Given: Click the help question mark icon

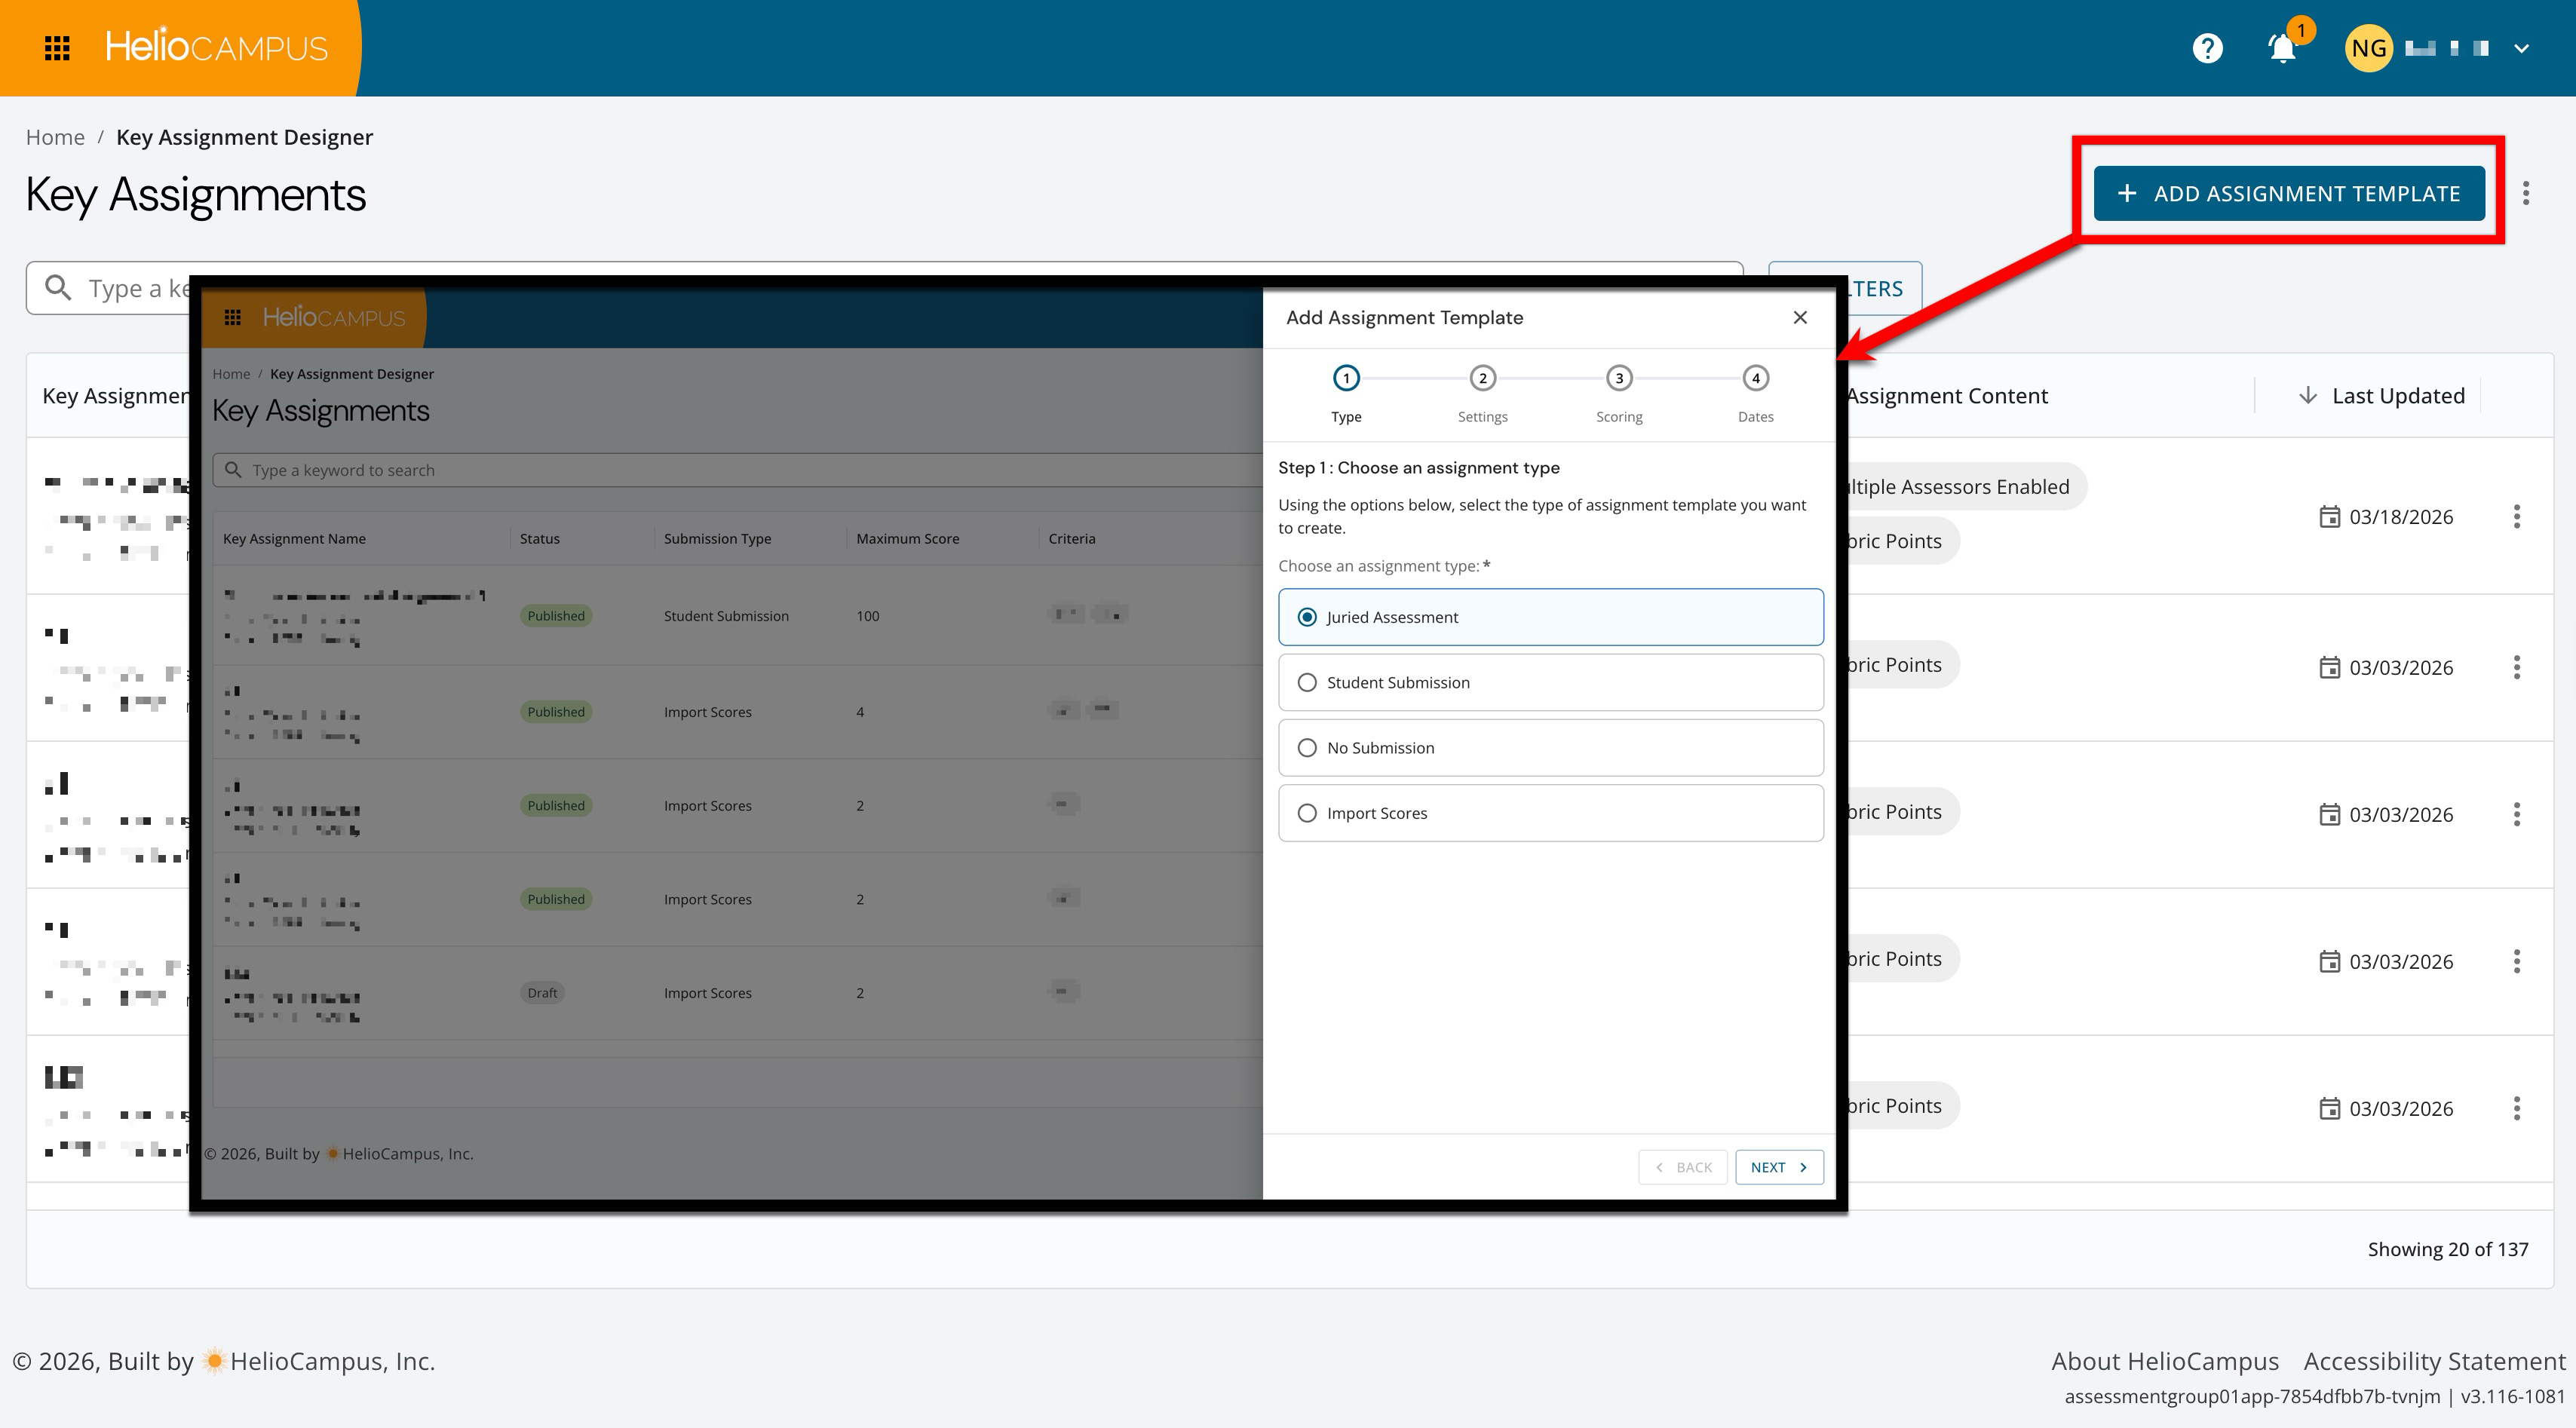Looking at the screenshot, I should 2207,48.
